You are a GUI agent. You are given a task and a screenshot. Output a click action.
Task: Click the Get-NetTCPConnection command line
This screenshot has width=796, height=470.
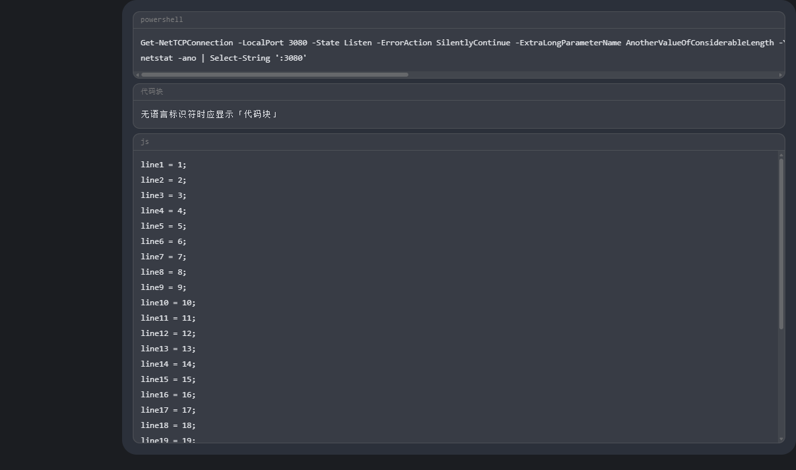pyautogui.click(x=462, y=43)
